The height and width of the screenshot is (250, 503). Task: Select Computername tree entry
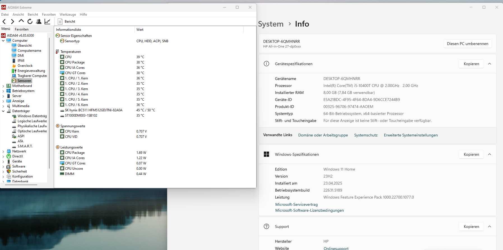pyautogui.click(x=26, y=51)
